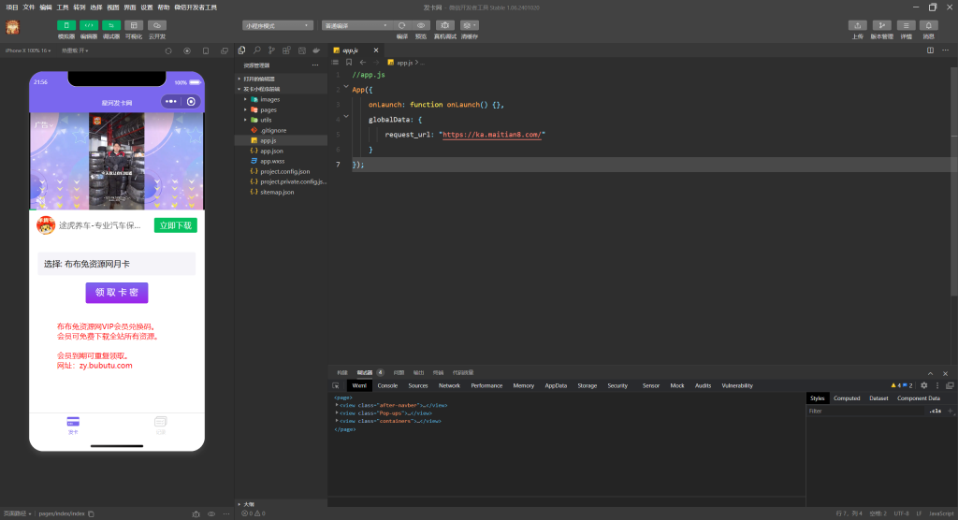Open the 小程序模式 mode dropdown
Screen dimensions: 958x520
point(277,25)
